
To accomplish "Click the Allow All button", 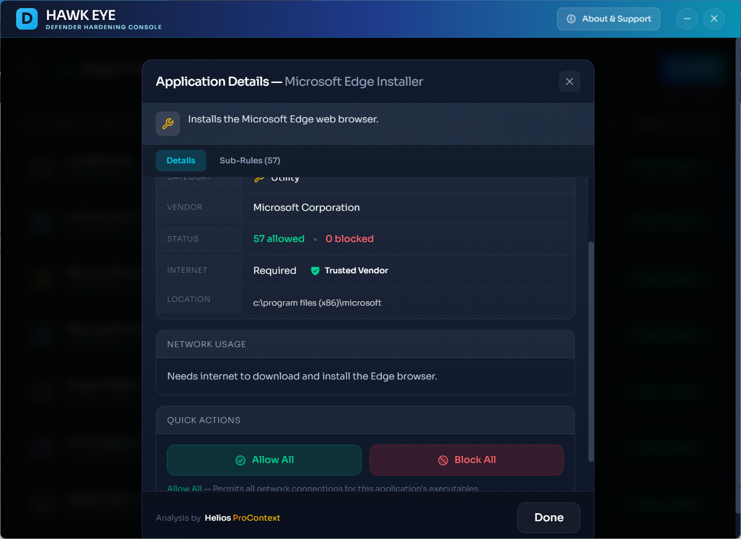I will [x=264, y=460].
